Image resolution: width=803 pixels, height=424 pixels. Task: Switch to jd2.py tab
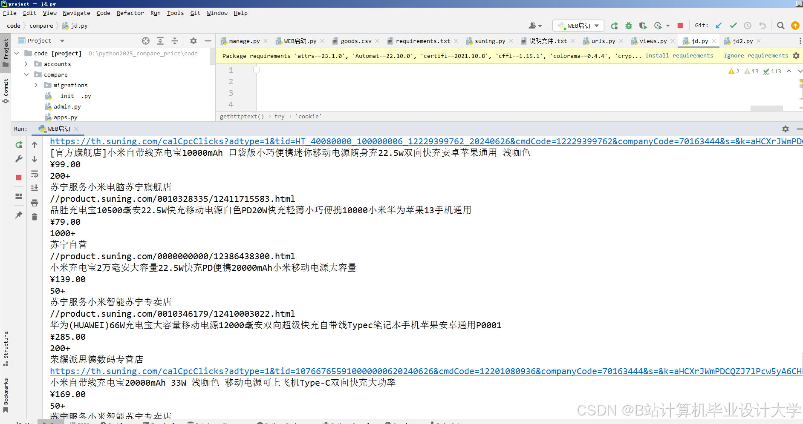742,41
